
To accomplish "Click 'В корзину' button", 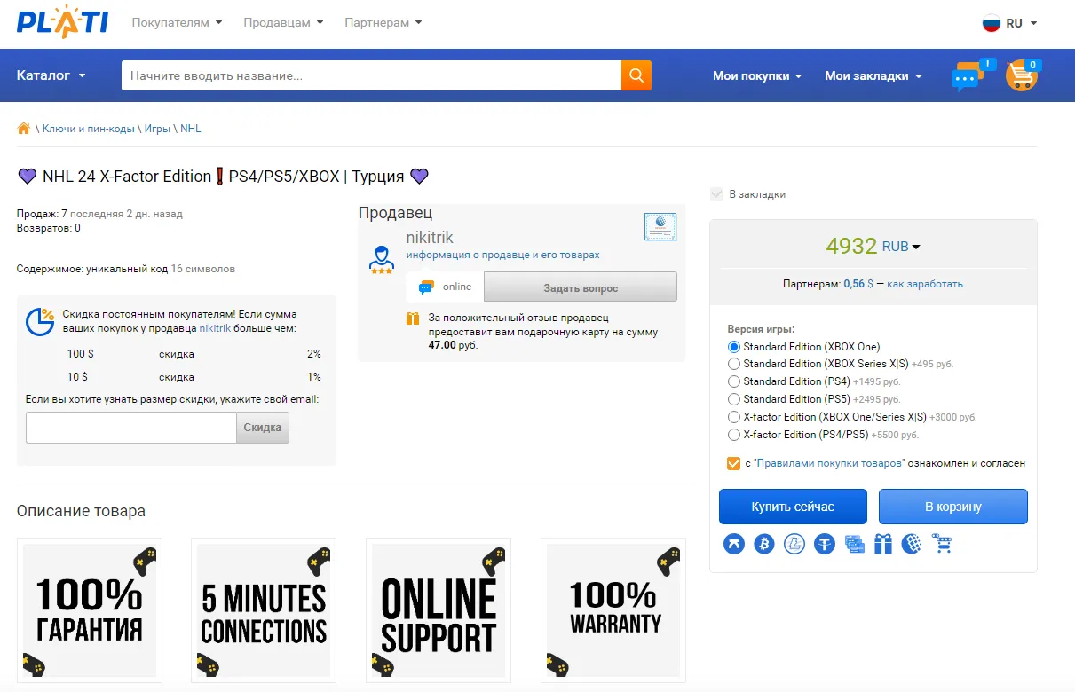I will pos(953,507).
